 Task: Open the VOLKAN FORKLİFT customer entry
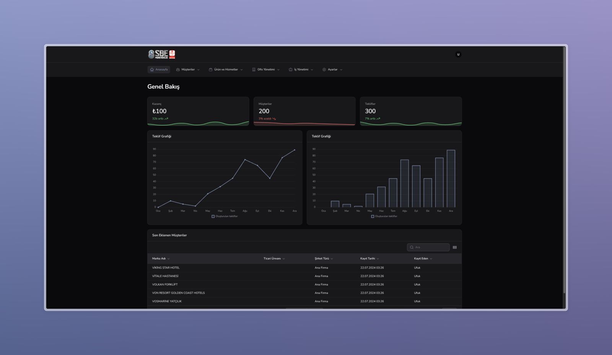[165, 285]
